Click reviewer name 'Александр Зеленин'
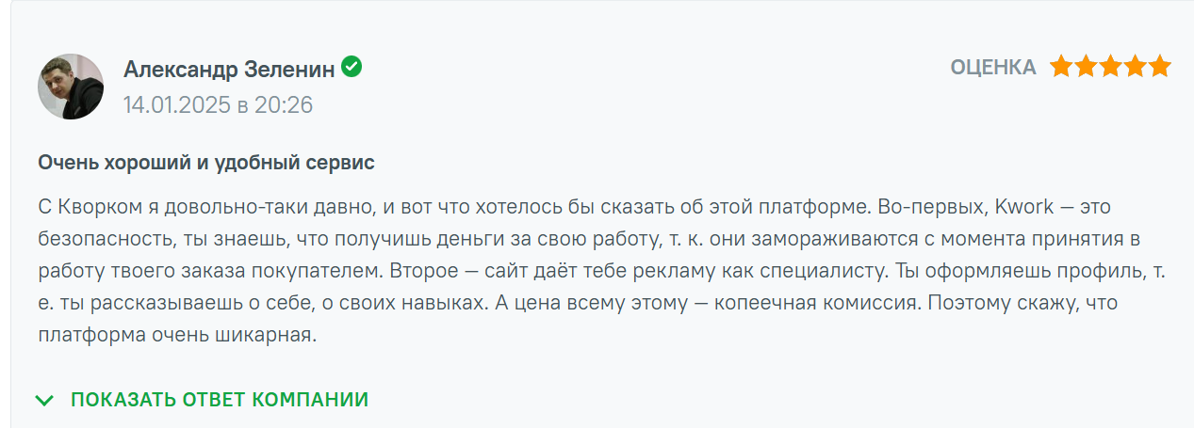This screenshot has width=1194, height=428. 229,69
